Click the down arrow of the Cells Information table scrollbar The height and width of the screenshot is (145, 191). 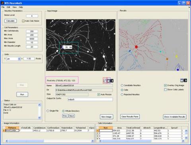[186, 138]
